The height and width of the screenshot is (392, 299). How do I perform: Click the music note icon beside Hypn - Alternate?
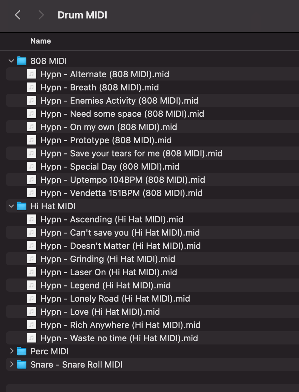(x=31, y=74)
